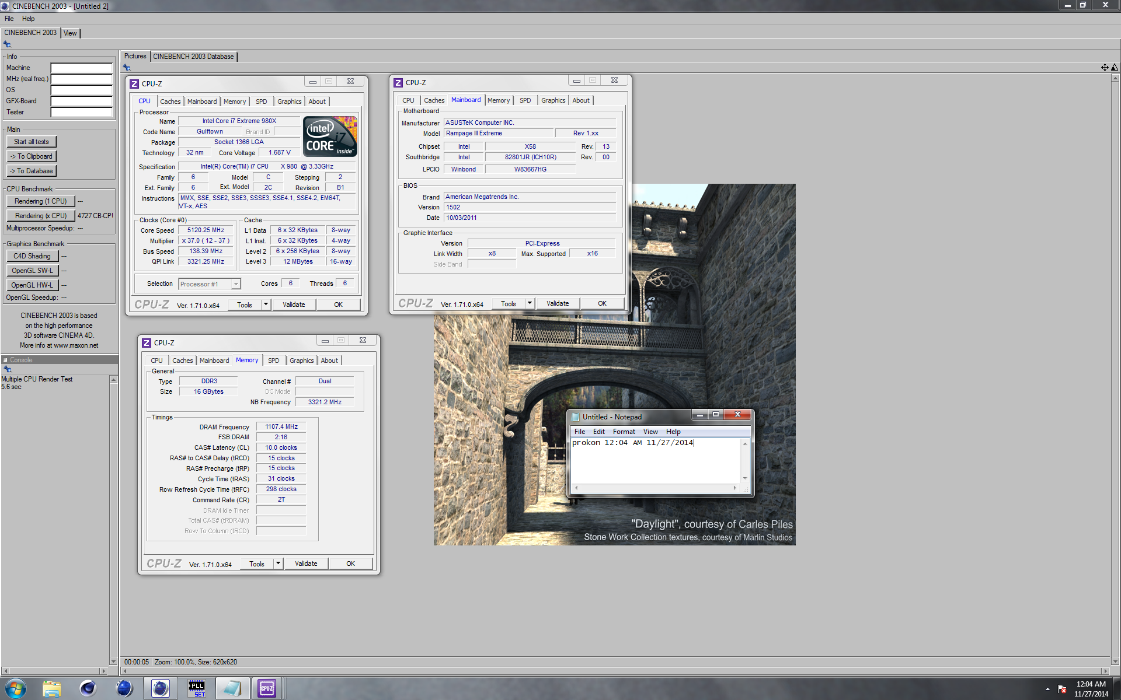Click Notepad text area

point(656,461)
